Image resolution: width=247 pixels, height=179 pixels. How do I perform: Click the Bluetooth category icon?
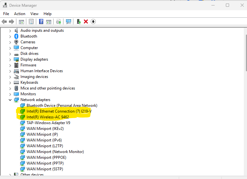16,36
